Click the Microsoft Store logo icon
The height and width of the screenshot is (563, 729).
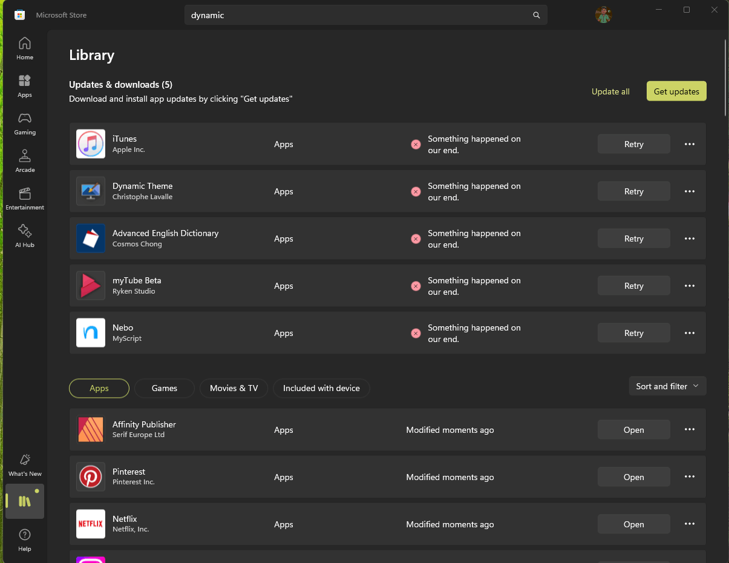[x=19, y=15]
